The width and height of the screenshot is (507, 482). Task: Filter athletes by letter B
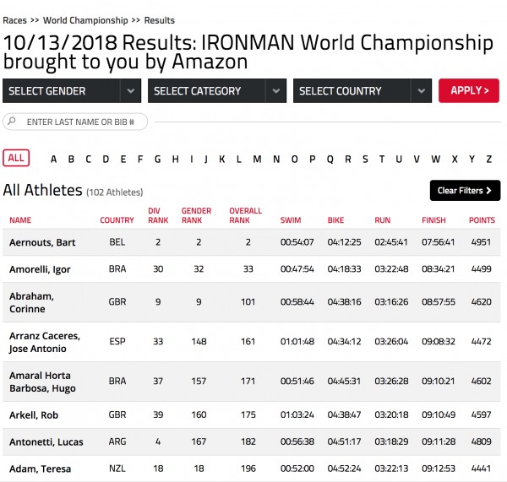pyautogui.click(x=72, y=159)
